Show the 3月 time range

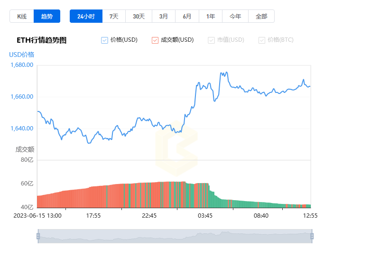(x=164, y=16)
